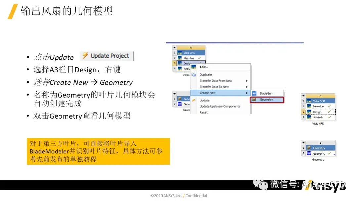Click Analysis status checkmark
357x201 pixels.
tap(329, 117)
